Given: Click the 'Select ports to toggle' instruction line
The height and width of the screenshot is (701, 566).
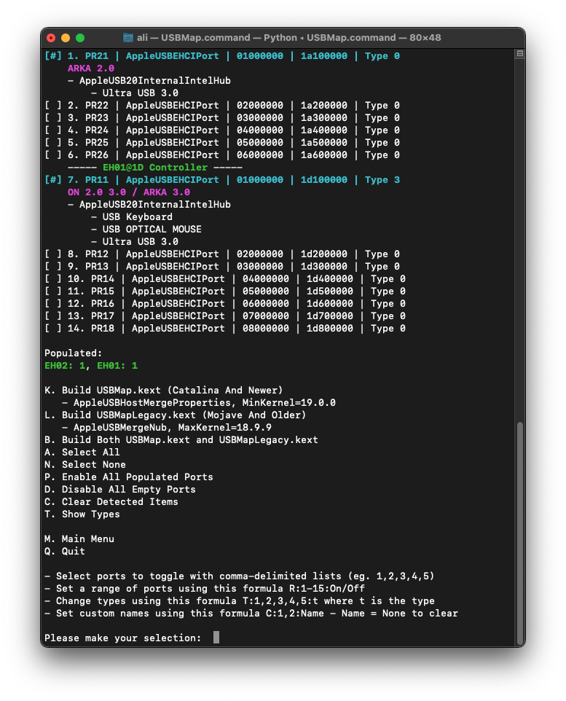Looking at the screenshot, I should pos(240,576).
